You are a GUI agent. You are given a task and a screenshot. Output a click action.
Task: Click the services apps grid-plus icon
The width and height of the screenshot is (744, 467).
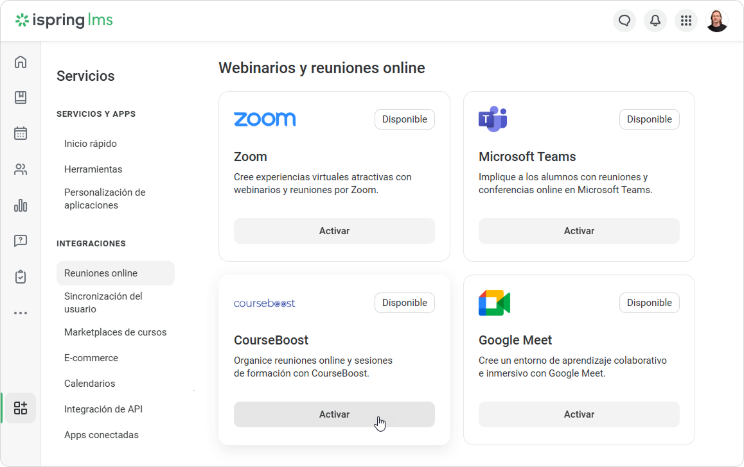21,408
